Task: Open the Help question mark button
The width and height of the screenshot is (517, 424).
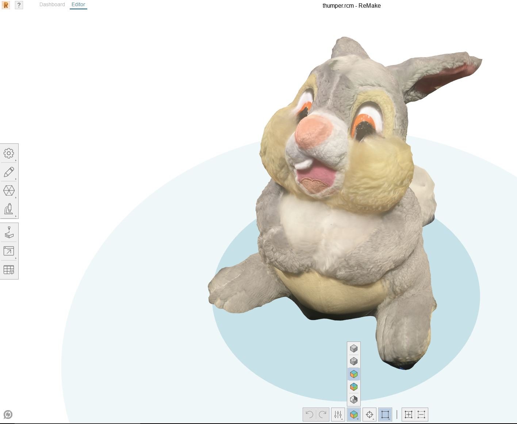Action: click(x=19, y=5)
